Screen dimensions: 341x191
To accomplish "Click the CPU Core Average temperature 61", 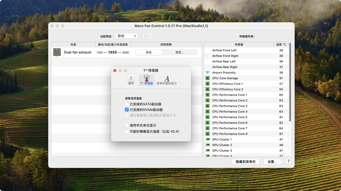I will [x=281, y=78].
